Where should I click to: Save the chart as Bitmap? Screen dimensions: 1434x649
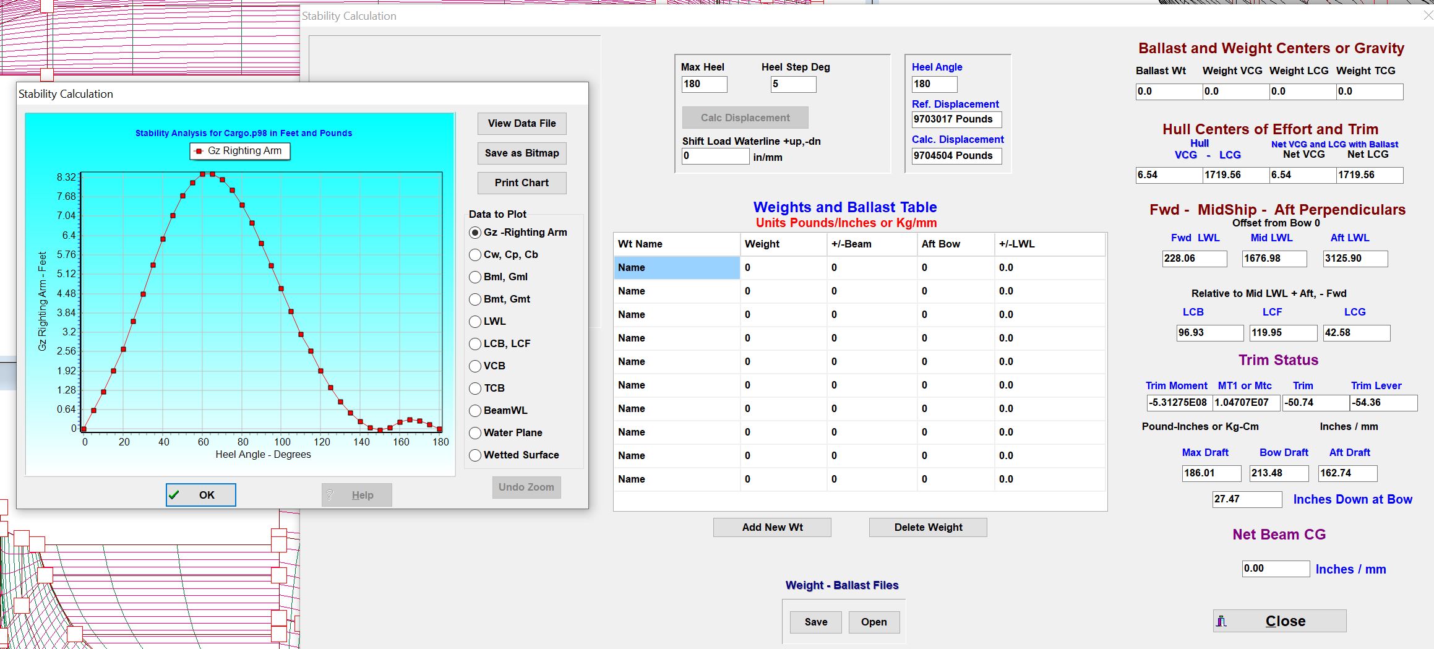tap(522, 153)
